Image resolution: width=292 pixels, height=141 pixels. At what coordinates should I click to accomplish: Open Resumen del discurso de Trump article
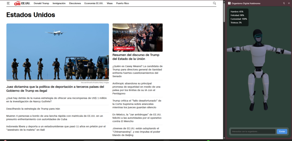[x=136, y=57]
